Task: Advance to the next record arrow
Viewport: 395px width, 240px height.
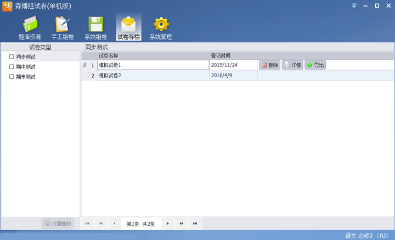Action: click(168, 224)
